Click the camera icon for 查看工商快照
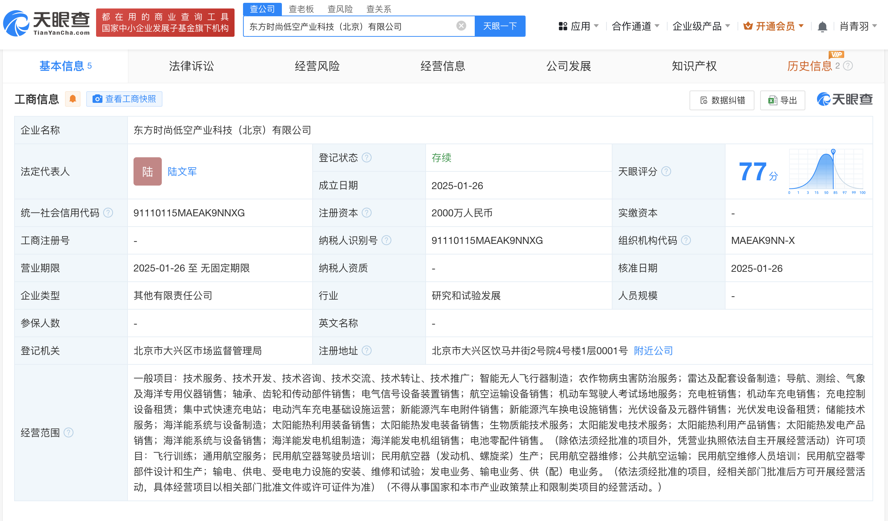Screen dimensions: 888x521 (x=97, y=99)
